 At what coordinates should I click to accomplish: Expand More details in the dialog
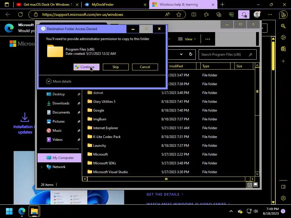(x=59, y=81)
